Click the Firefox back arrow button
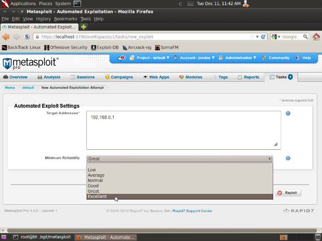The height and width of the screenshot is (241, 322). click(6, 37)
